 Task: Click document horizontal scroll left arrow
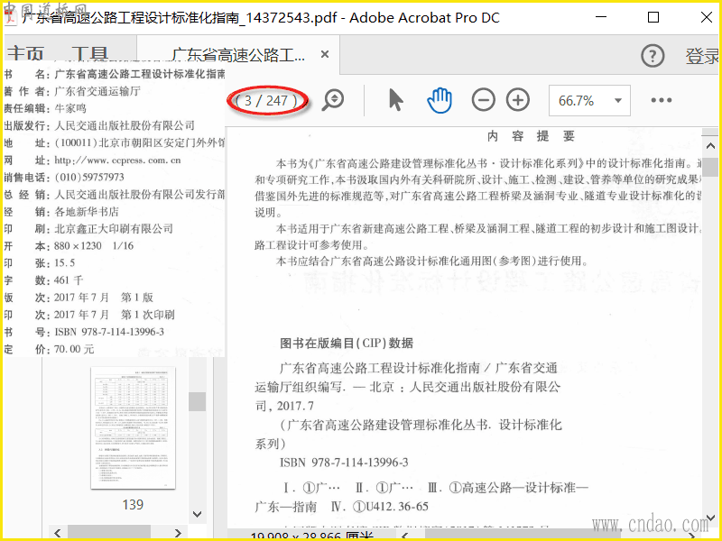405,535
